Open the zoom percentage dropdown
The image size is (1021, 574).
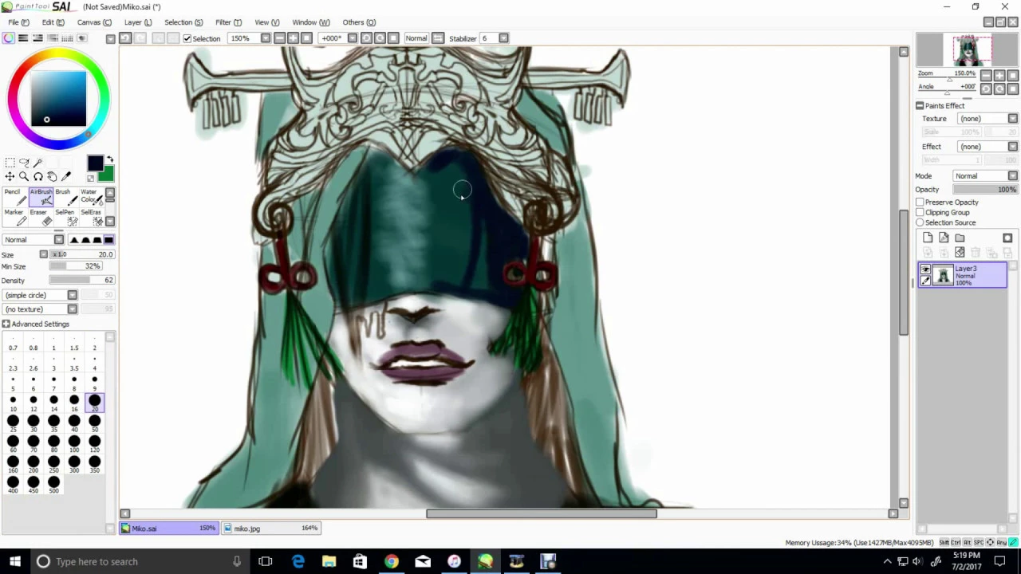pyautogui.click(x=266, y=38)
